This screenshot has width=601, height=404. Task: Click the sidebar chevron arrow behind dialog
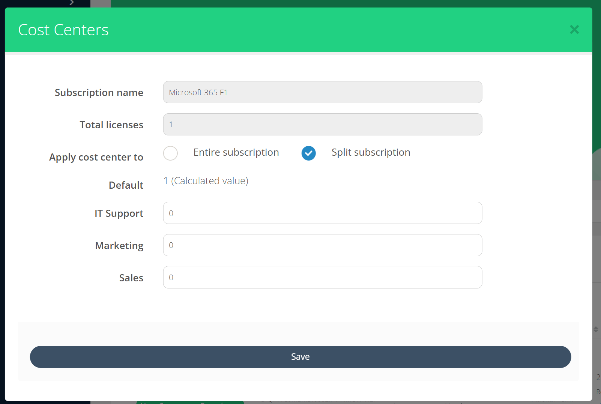72,3
